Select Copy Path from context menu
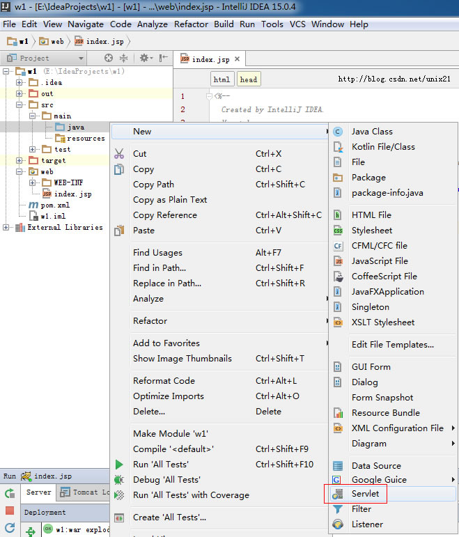Screen dimensions: 459x537 (x=219, y=185)
